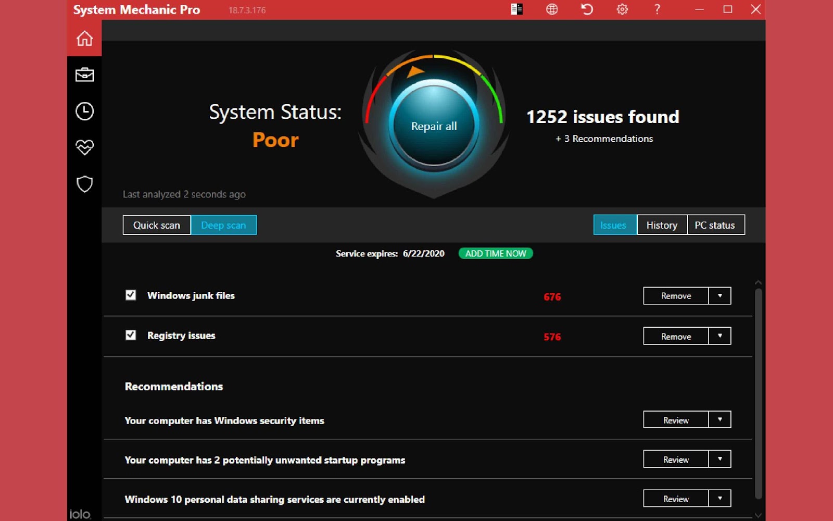Uncheck Windows junk files checkbox
The height and width of the screenshot is (521, 833).
click(x=131, y=295)
